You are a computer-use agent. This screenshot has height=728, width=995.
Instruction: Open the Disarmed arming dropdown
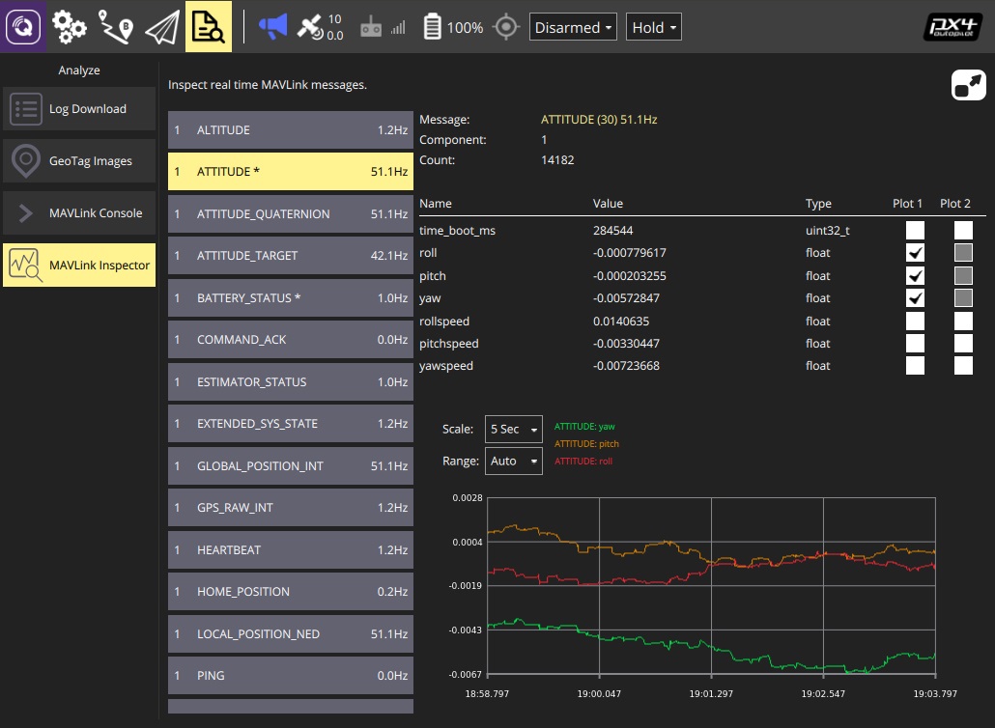point(574,28)
